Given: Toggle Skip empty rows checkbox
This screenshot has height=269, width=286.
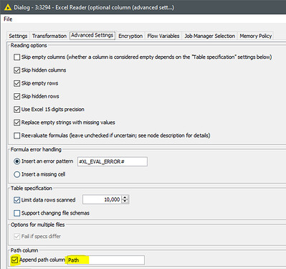Looking at the screenshot, I should pyautogui.click(x=16, y=83).
